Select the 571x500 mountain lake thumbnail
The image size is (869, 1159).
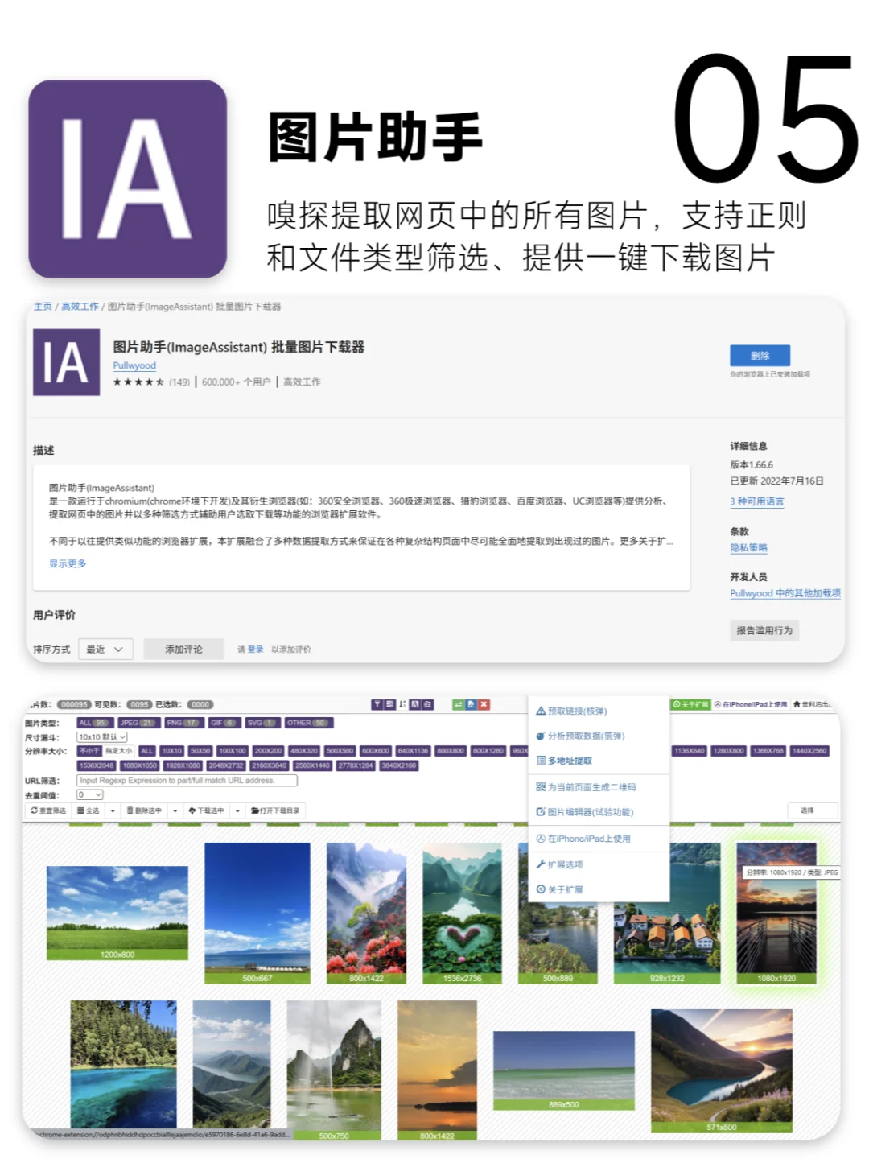coord(722,1070)
